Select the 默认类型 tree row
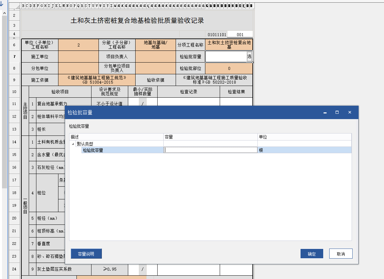 pyautogui.click(x=211, y=144)
